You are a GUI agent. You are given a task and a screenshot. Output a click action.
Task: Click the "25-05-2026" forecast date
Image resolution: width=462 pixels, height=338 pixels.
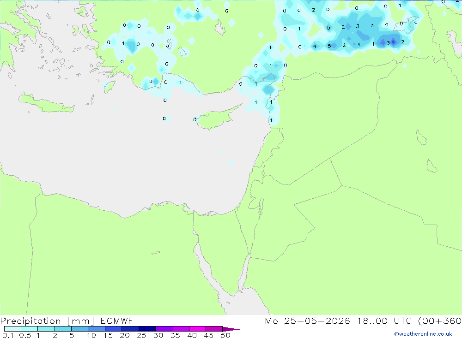317,320
